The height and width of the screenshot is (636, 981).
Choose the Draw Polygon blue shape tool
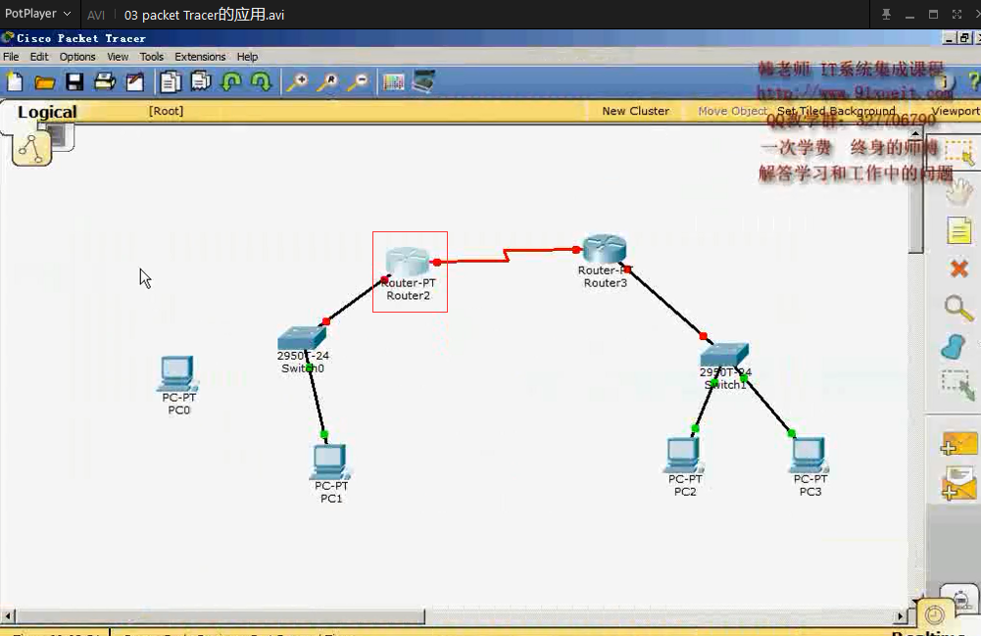[x=954, y=347]
